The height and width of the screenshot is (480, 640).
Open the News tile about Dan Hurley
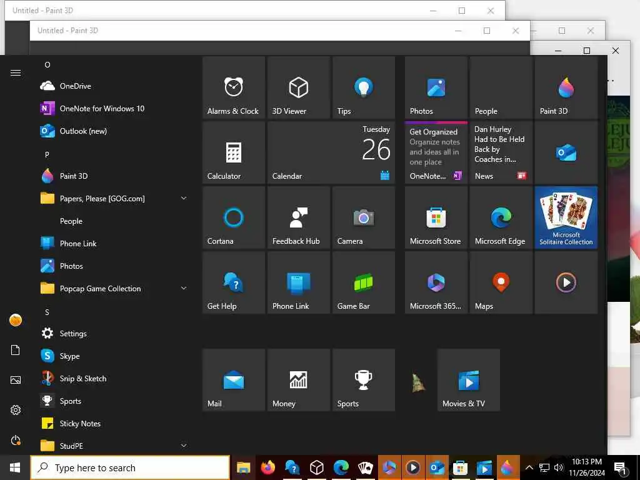click(x=501, y=152)
